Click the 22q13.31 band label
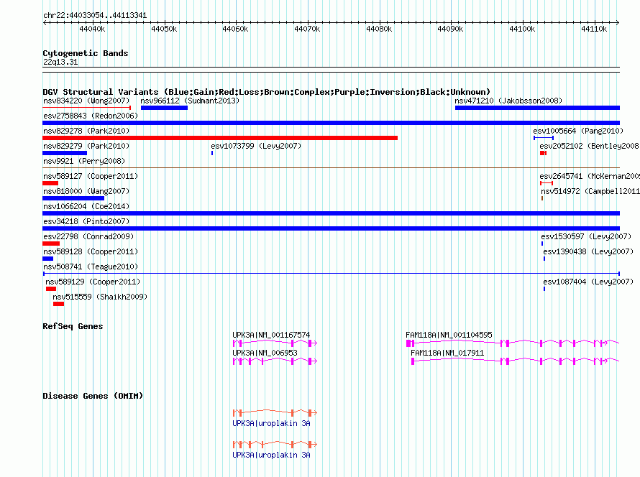This screenshot has width=640, height=477. point(60,62)
